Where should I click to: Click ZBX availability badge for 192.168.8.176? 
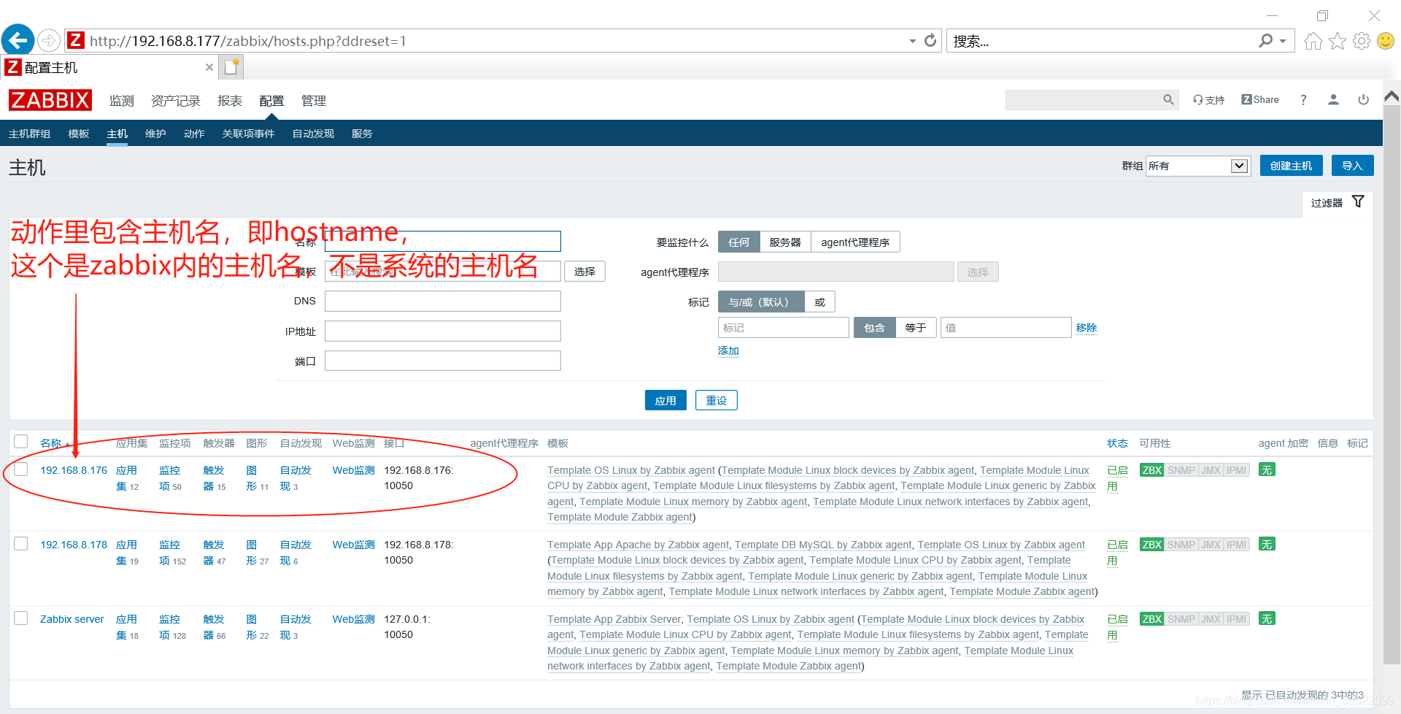tap(1152, 470)
